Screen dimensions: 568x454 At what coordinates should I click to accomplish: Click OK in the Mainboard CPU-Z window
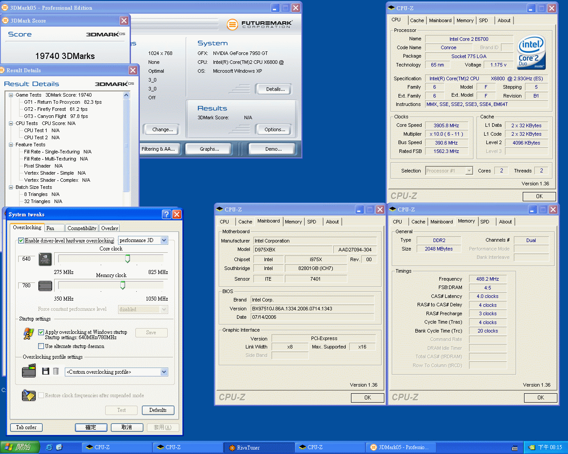(367, 398)
